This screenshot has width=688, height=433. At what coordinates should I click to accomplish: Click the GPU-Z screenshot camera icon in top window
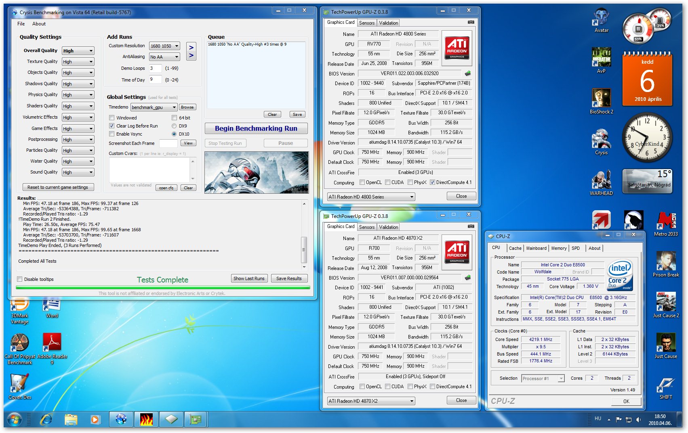click(471, 22)
